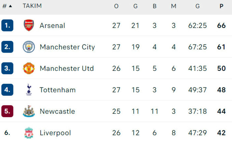Click the Manchester City club crest
This screenshot has width=232, height=141.
tap(29, 47)
